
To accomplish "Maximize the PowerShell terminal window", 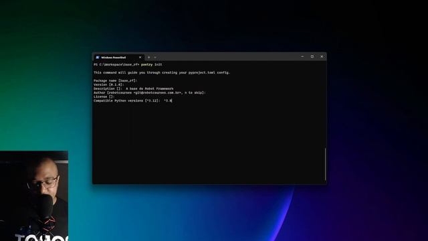I will [x=312, y=56].
